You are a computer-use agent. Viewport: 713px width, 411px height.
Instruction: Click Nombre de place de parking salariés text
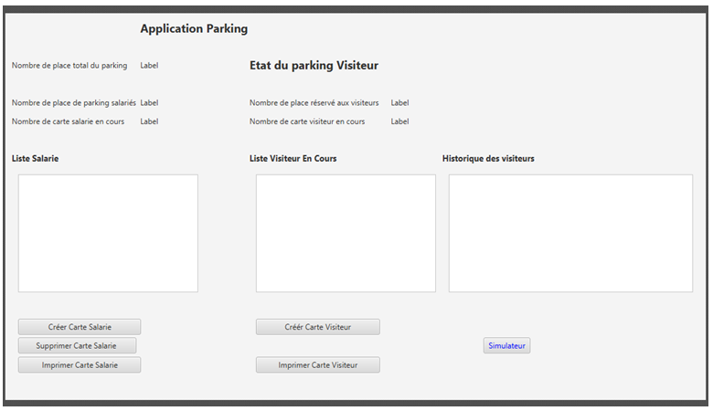tap(73, 103)
